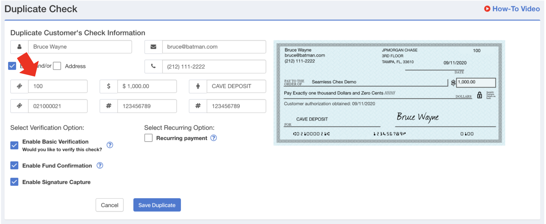Open the How-To Video link
The height and width of the screenshot is (224, 546).
(x=516, y=9)
